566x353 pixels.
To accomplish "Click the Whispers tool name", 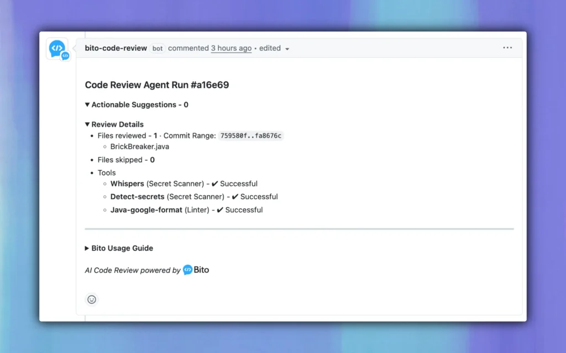I will click(127, 184).
